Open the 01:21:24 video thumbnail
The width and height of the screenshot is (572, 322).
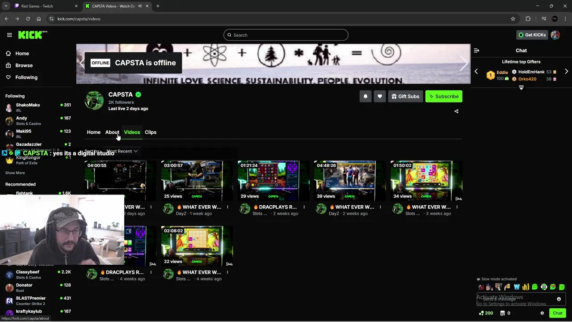pos(273,181)
